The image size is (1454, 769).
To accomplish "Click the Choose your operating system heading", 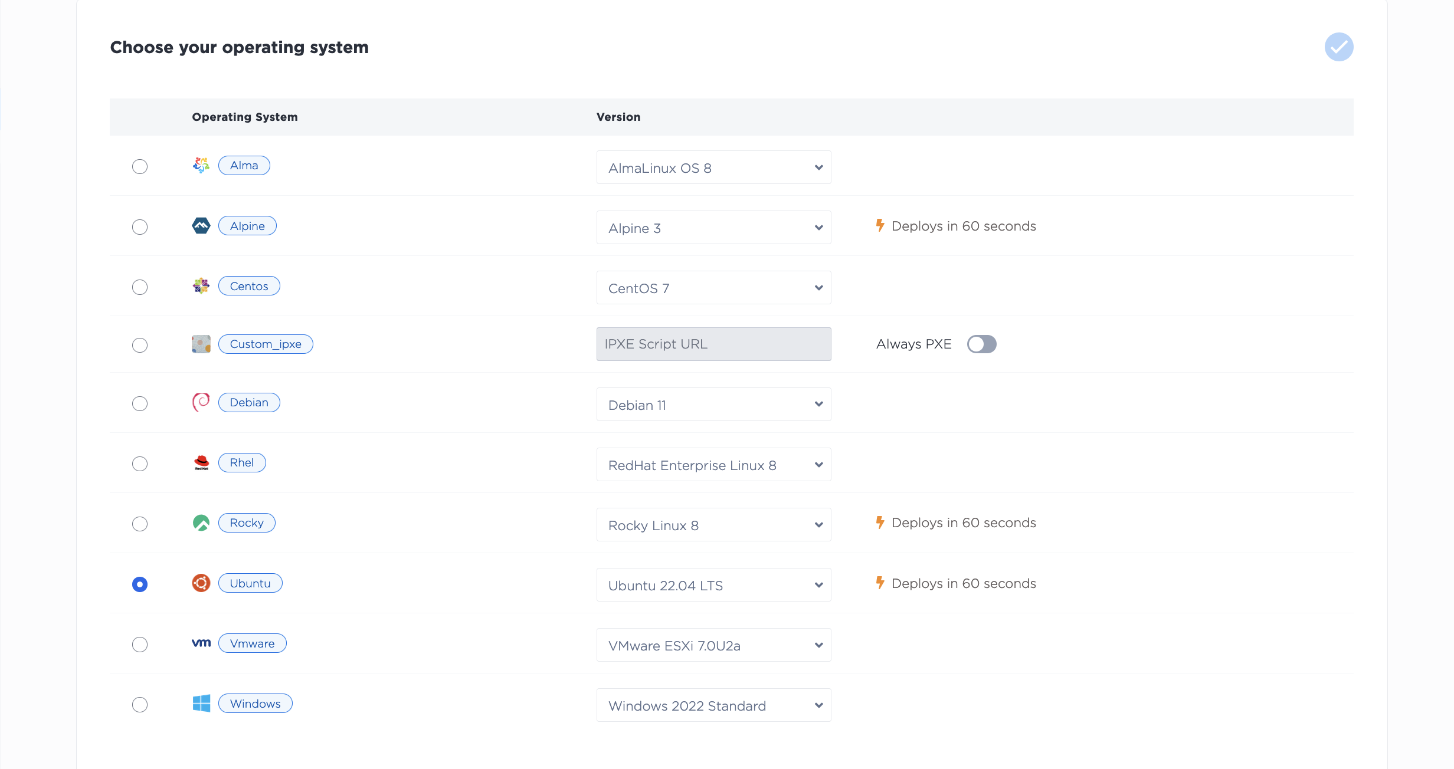I will tap(240, 47).
